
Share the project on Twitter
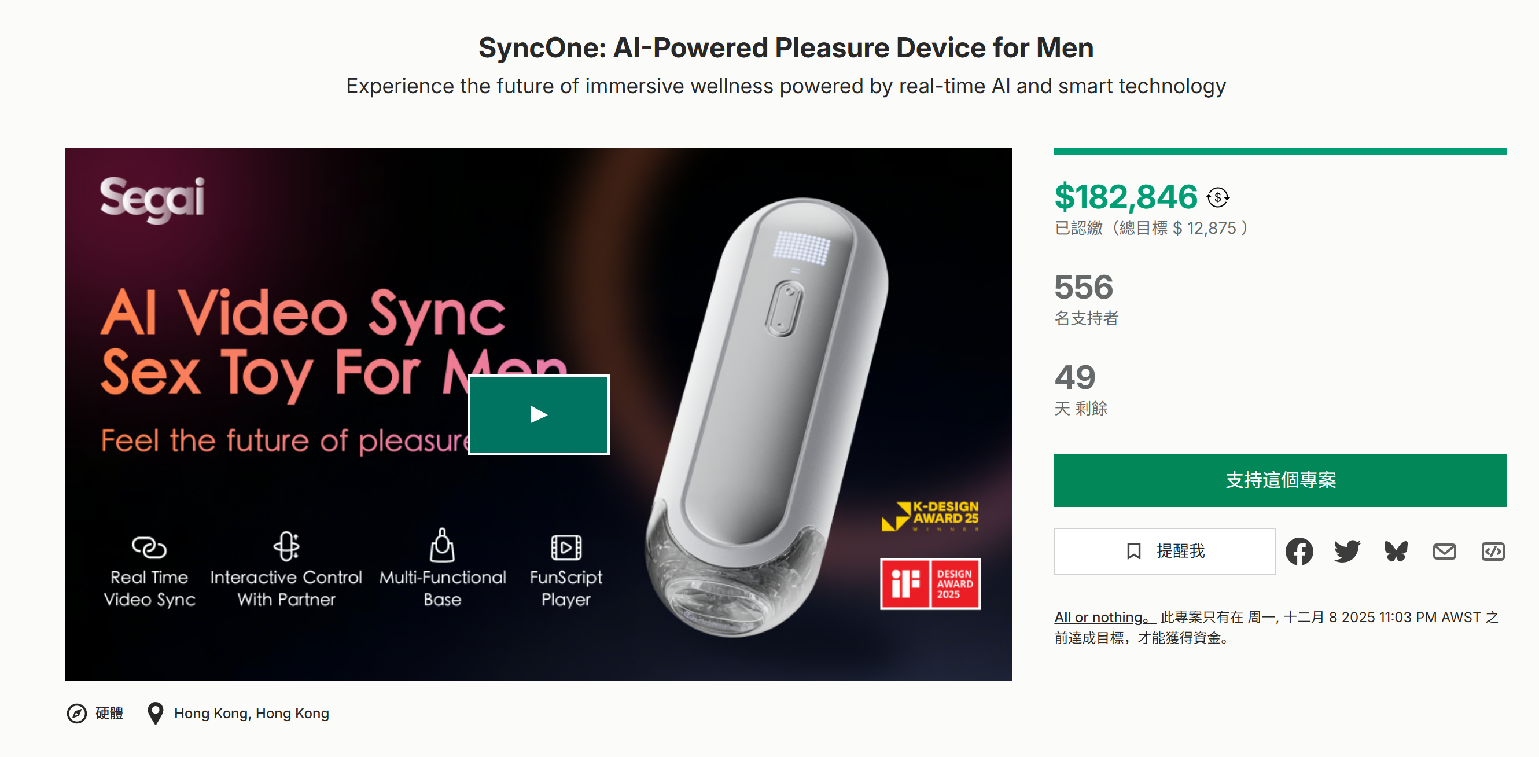tap(1347, 551)
